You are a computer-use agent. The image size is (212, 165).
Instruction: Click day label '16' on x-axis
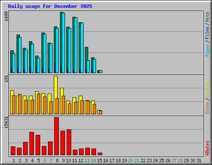point(106,160)
